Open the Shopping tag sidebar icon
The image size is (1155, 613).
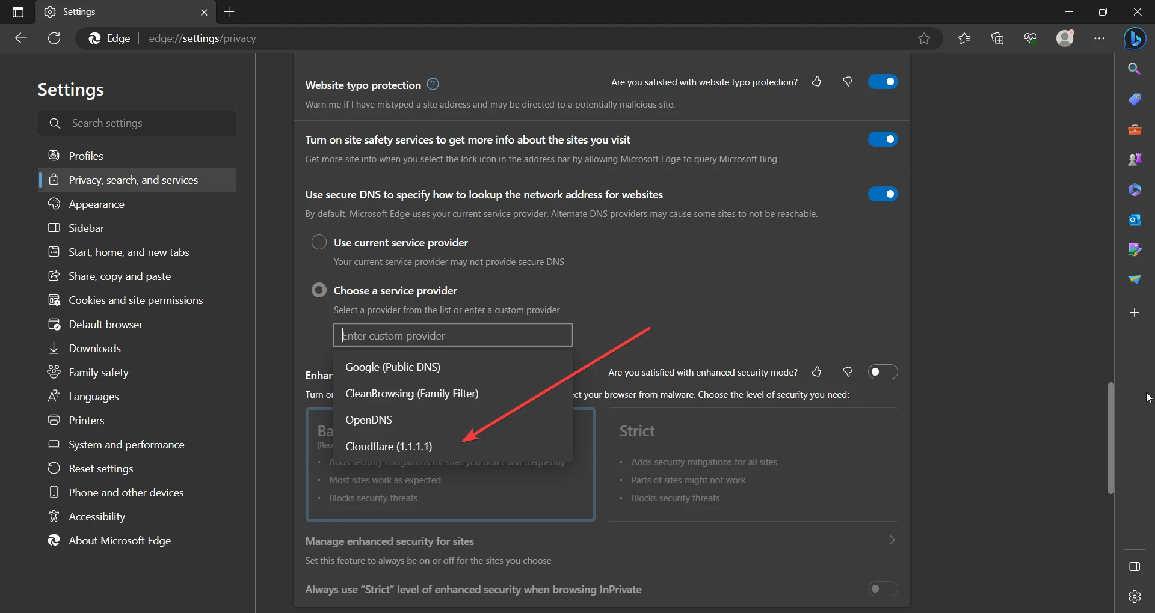pos(1135,99)
